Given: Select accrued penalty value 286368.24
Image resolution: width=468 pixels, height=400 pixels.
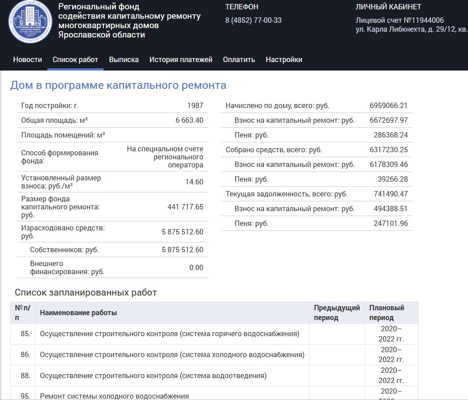Looking at the screenshot, I should click(391, 135).
